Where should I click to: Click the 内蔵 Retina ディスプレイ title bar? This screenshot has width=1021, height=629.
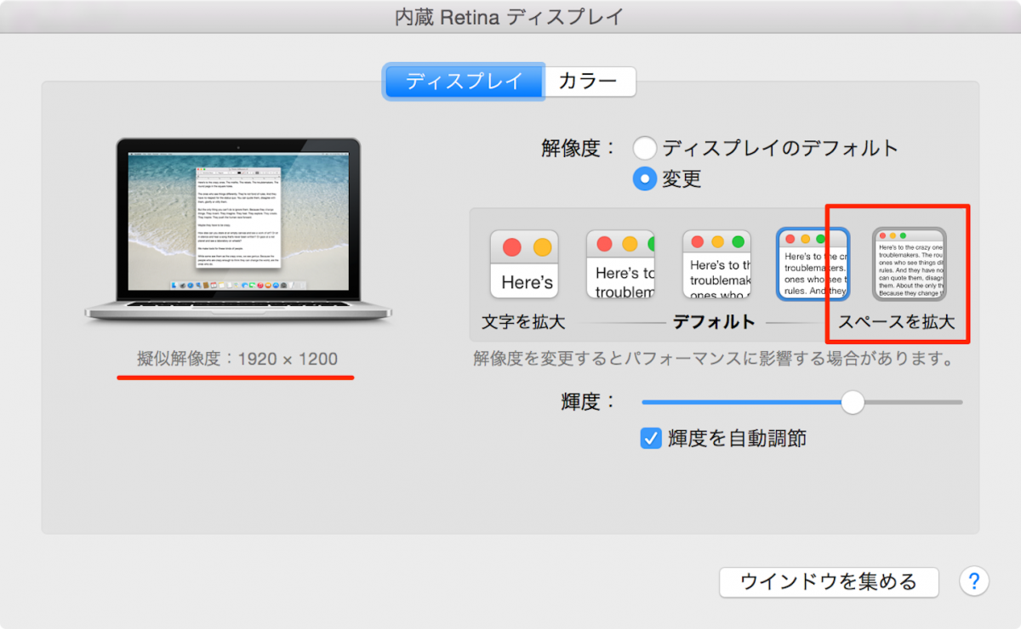coord(510,15)
